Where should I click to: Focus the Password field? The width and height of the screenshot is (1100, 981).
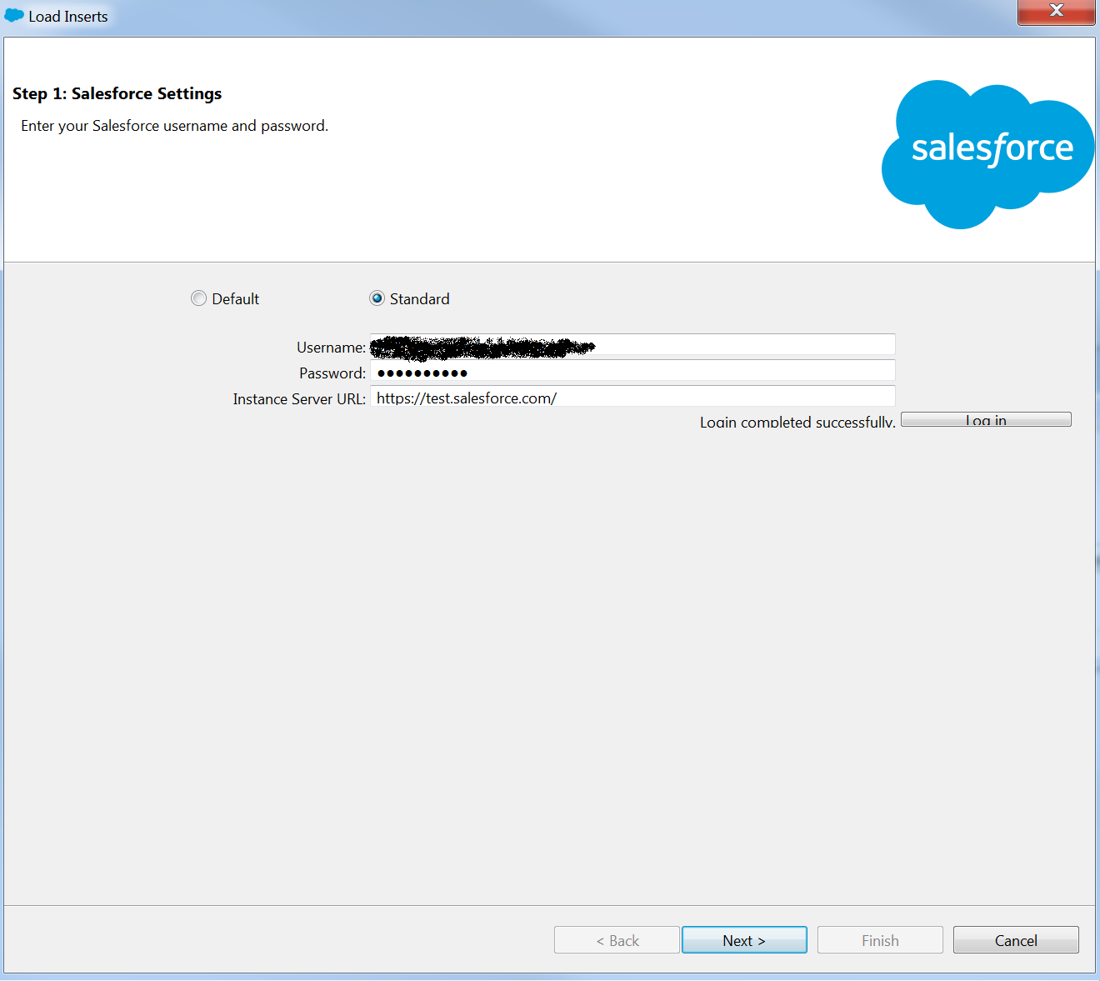pos(633,371)
